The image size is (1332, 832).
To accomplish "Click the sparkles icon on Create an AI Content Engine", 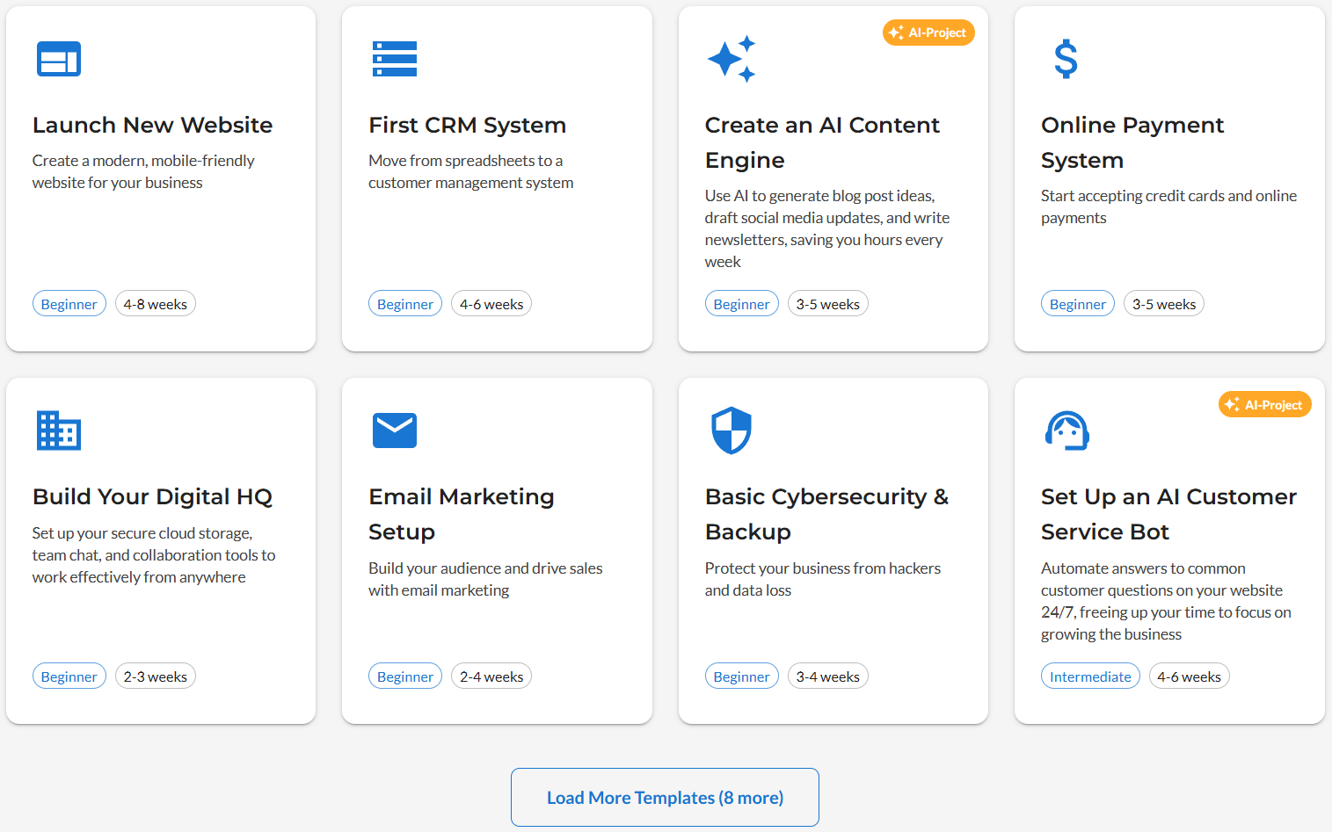I will pos(731,59).
